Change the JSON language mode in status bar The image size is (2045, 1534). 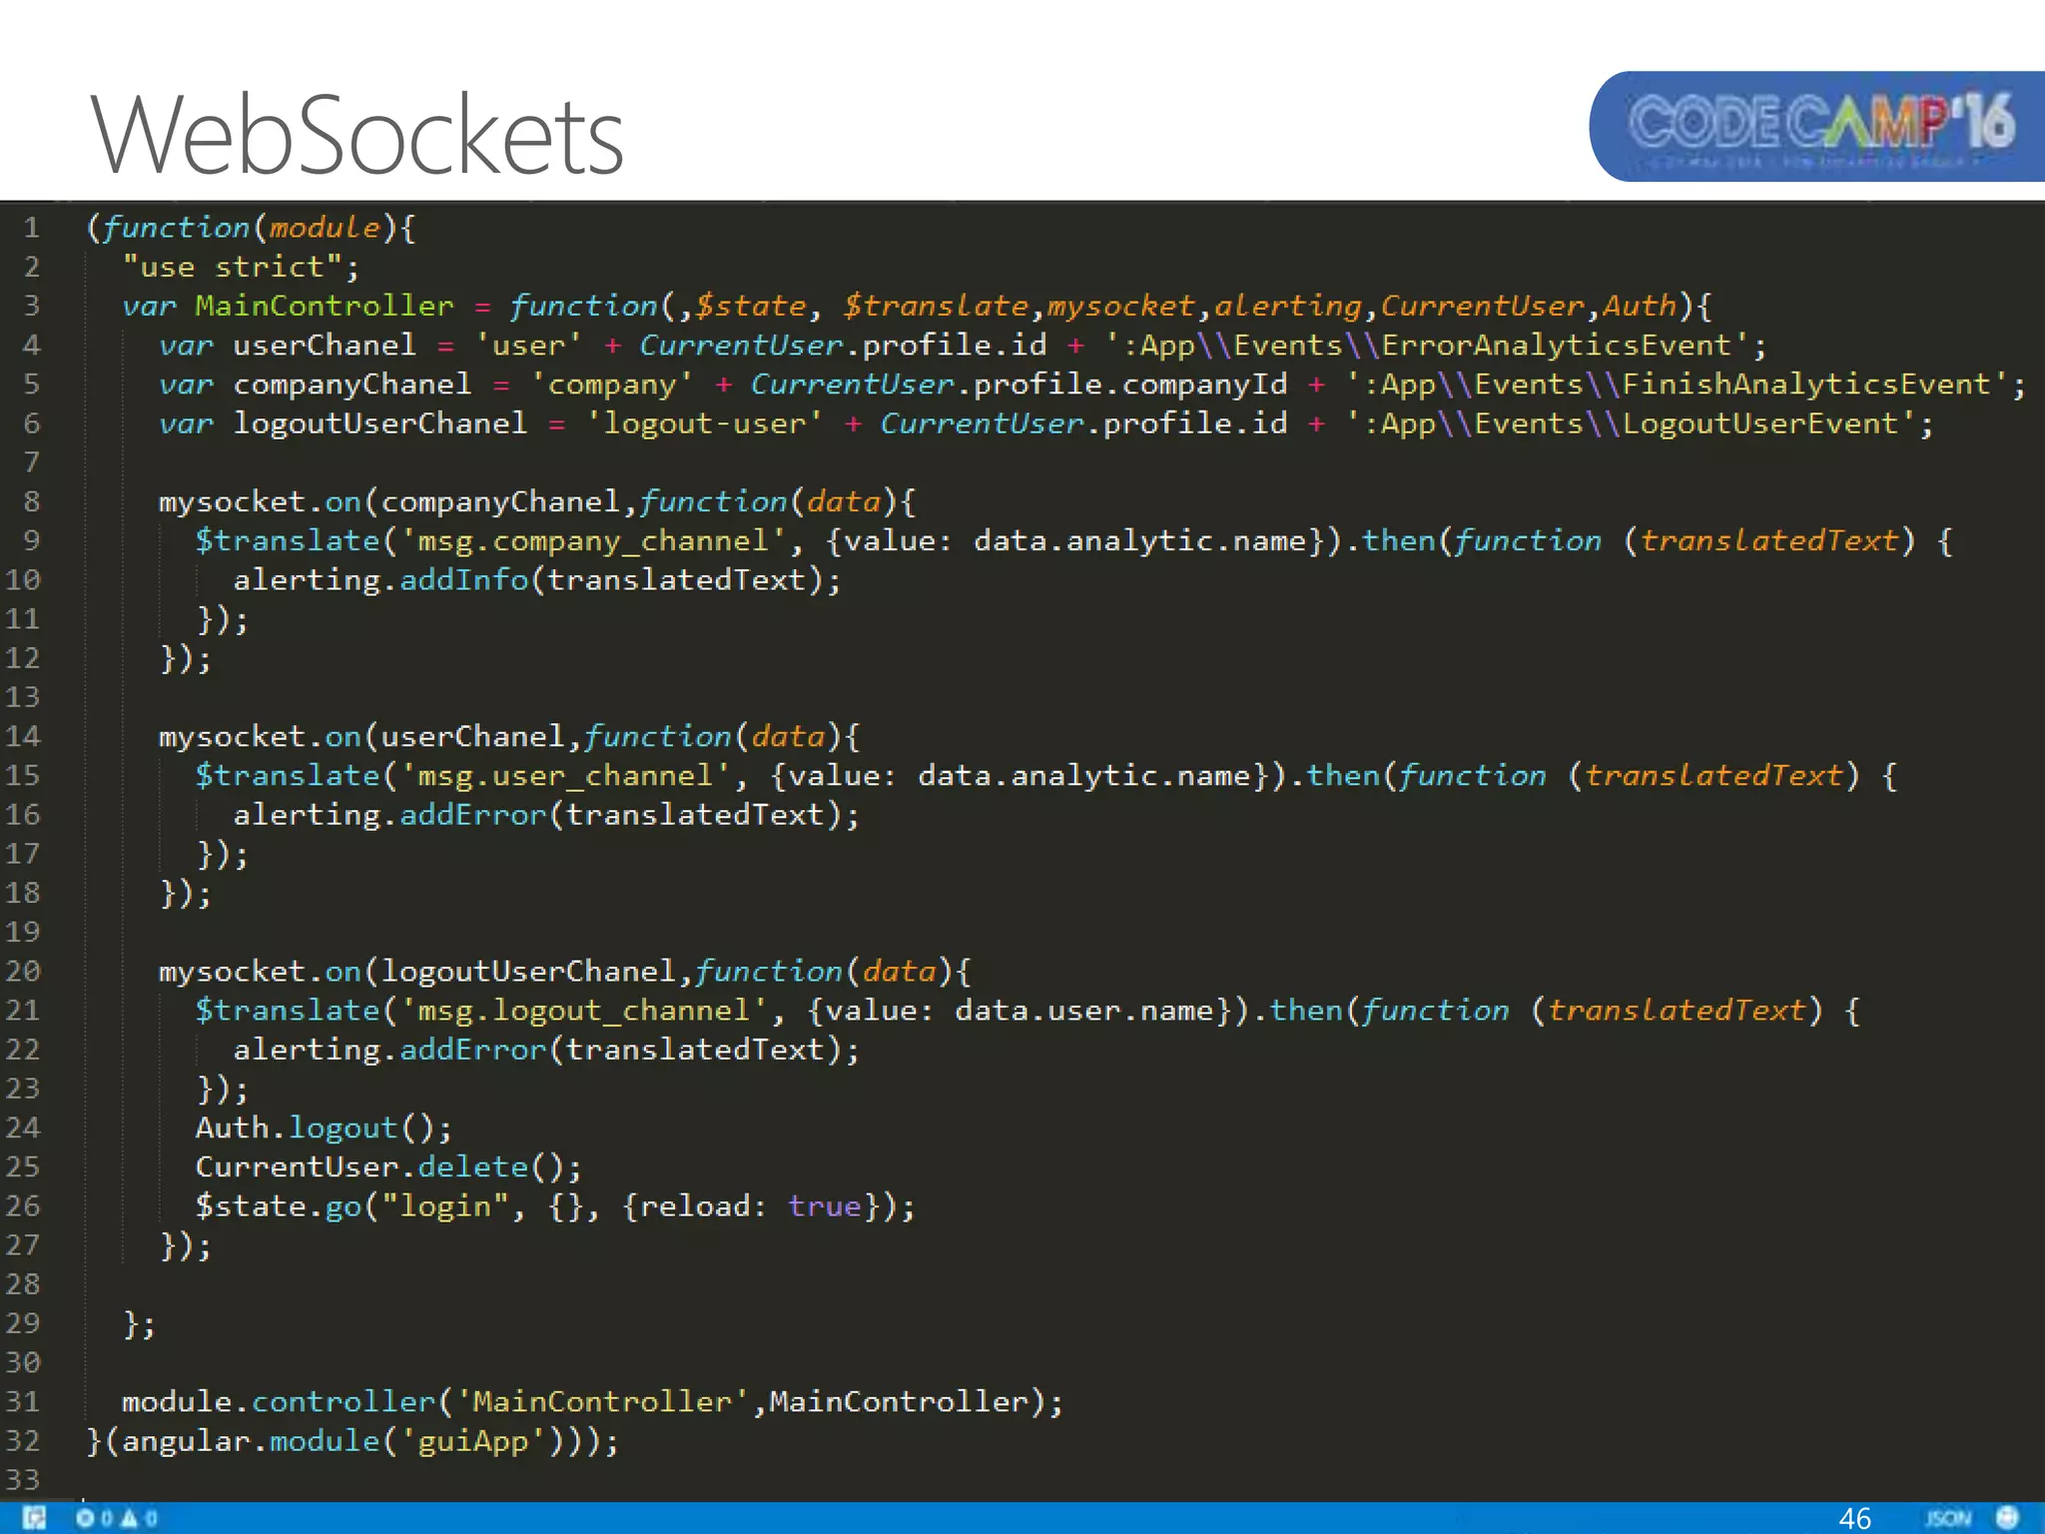(1948, 1518)
